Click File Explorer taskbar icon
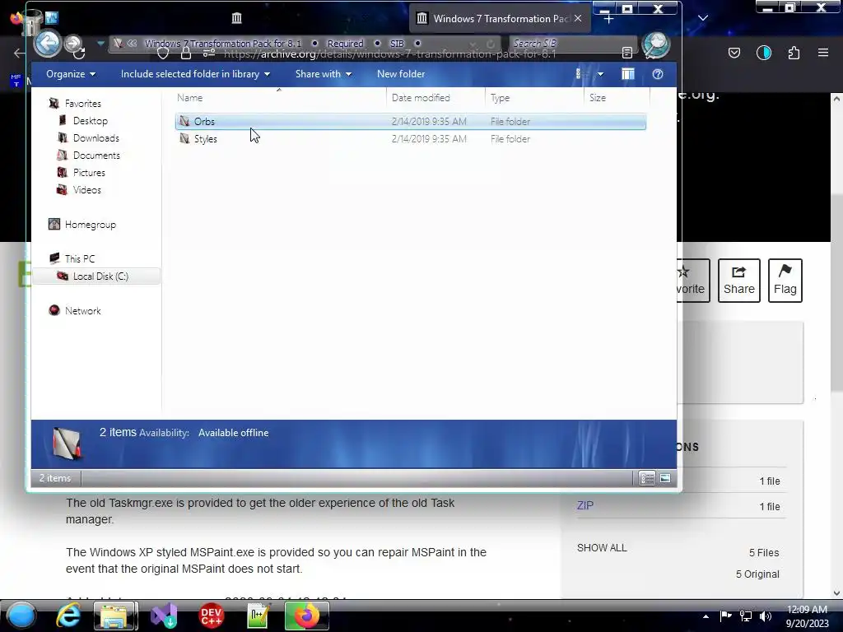 (x=115, y=616)
